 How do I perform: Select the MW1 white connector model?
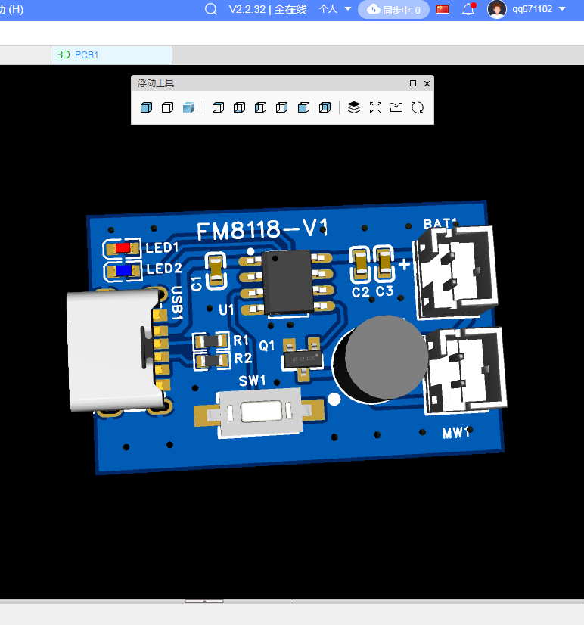[465, 371]
